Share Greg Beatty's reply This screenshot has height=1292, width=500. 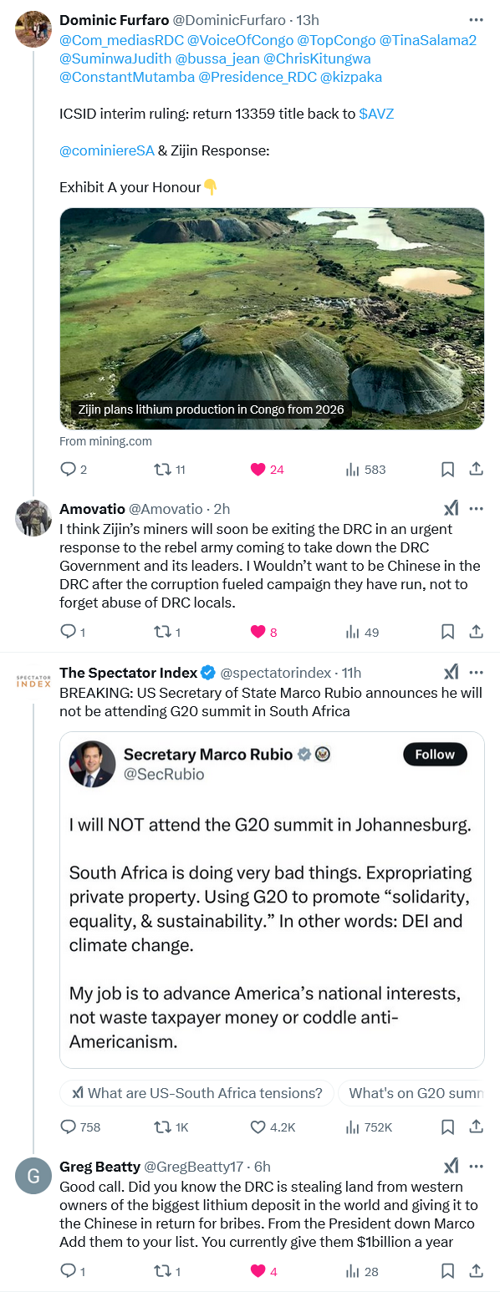(x=476, y=1271)
